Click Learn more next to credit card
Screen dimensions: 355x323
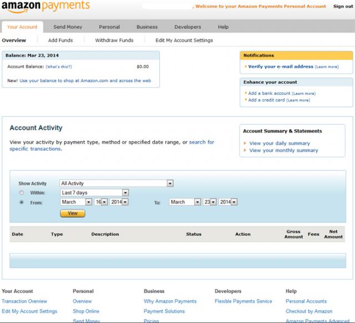298,100
